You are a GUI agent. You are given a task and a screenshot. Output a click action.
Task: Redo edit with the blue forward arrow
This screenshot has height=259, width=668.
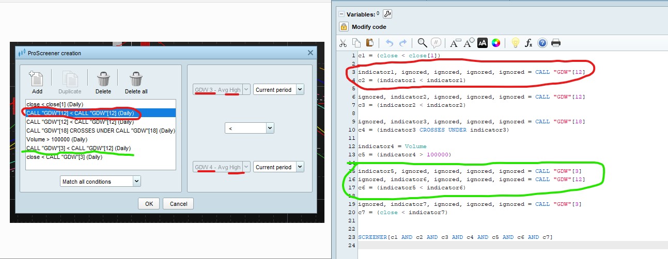(x=403, y=43)
